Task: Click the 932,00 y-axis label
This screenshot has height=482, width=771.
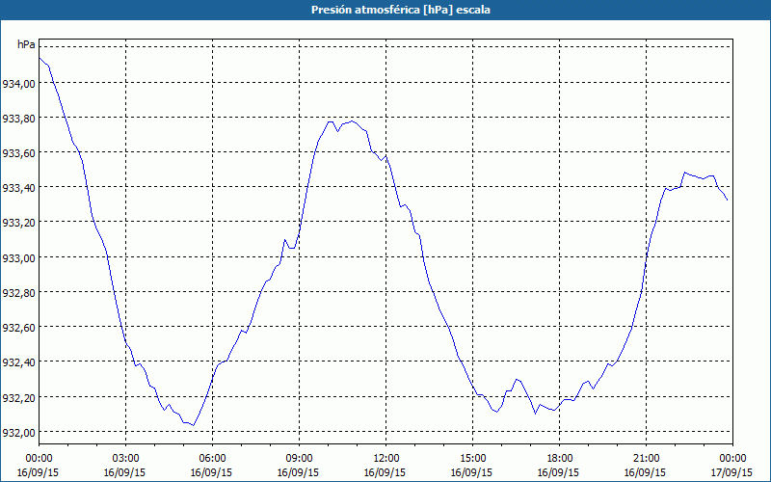Action: [x=19, y=433]
